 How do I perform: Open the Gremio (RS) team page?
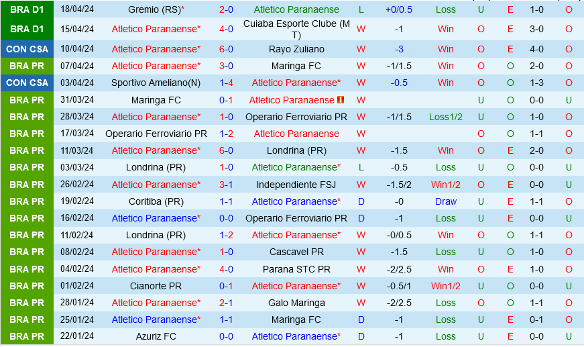point(153,10)
